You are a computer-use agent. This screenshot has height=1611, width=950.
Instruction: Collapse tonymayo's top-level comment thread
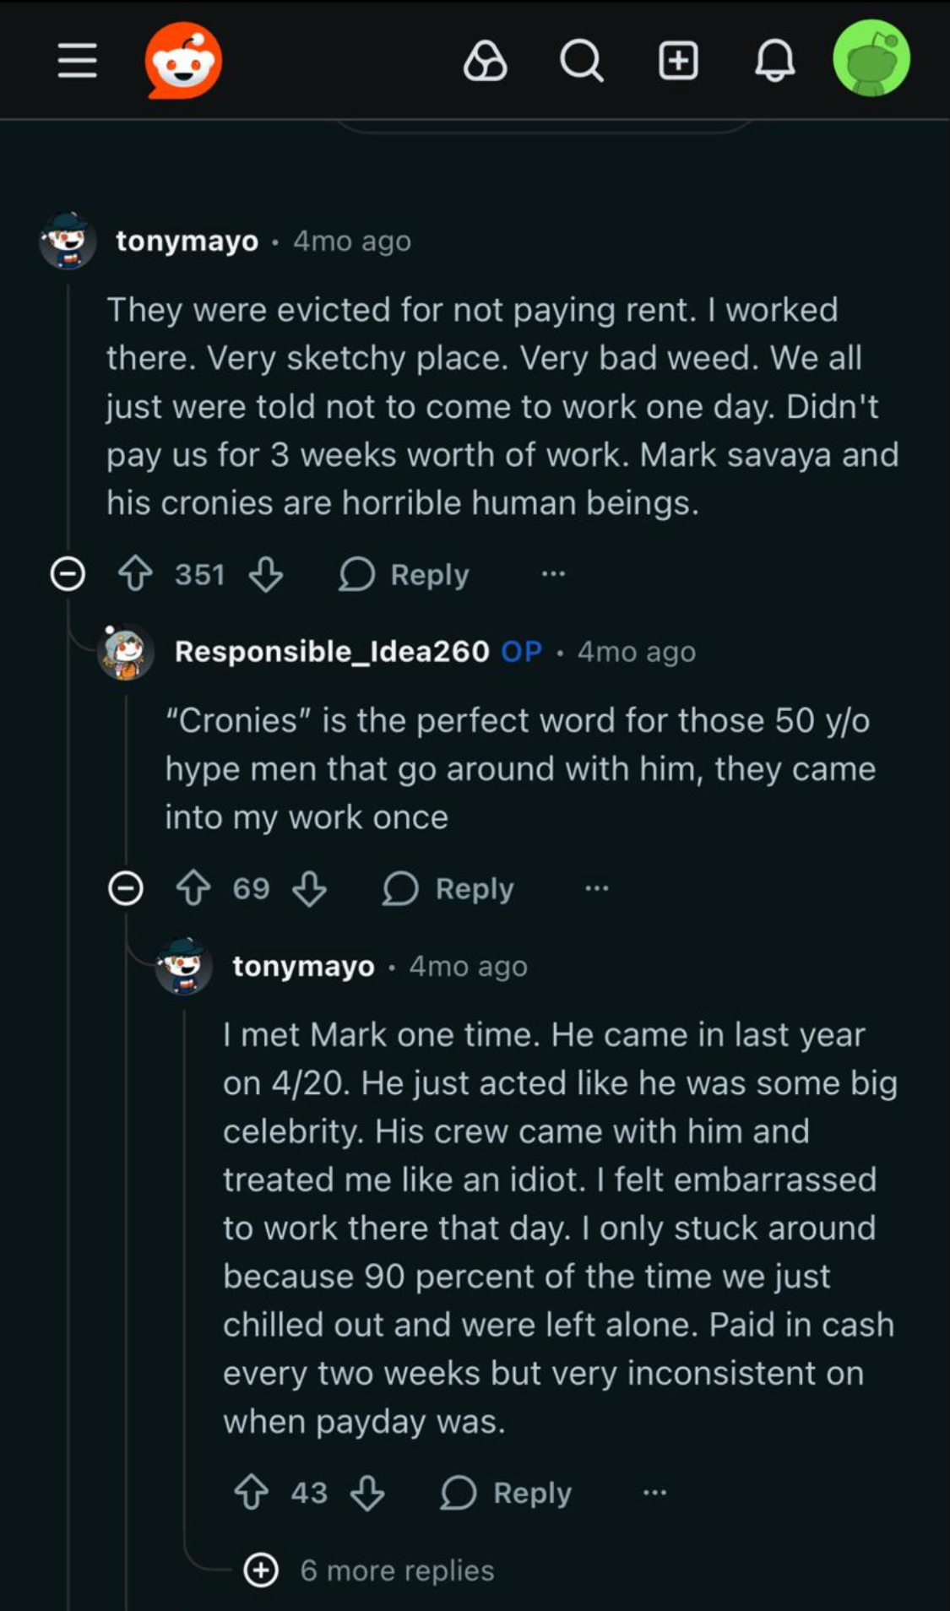[68, 574]
